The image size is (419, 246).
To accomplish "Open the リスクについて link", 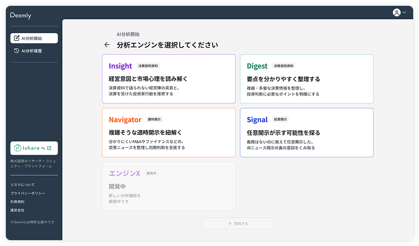I will pos(22,185).
